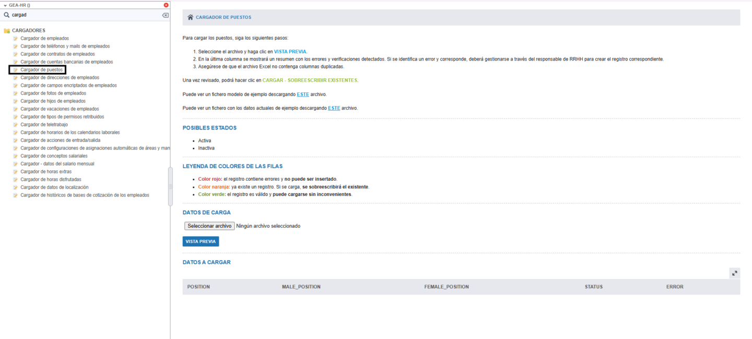Collapse the GEA-HR panel arrow
The height and width of the screenshot is (339, 752).
pyautogui.click(x=5, y=5)
